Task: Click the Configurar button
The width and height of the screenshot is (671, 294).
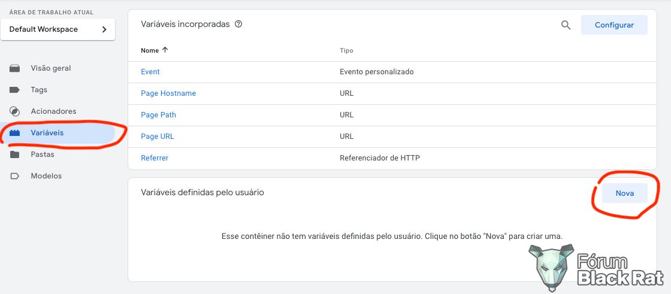Action: pos(614,25)
